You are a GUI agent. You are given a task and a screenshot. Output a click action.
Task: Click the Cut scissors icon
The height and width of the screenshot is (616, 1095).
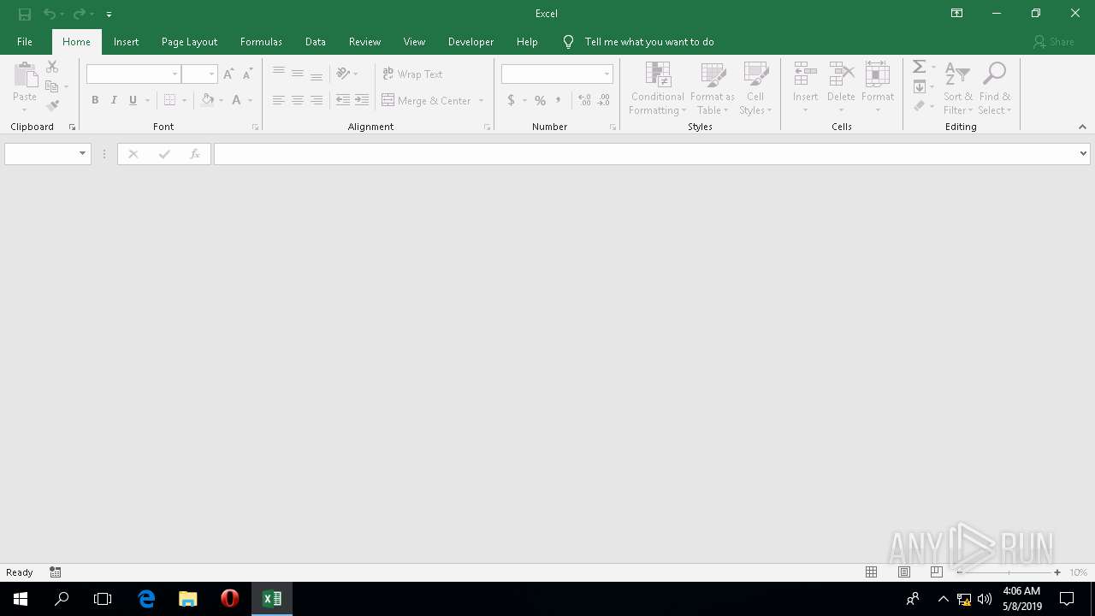(52, 67)
